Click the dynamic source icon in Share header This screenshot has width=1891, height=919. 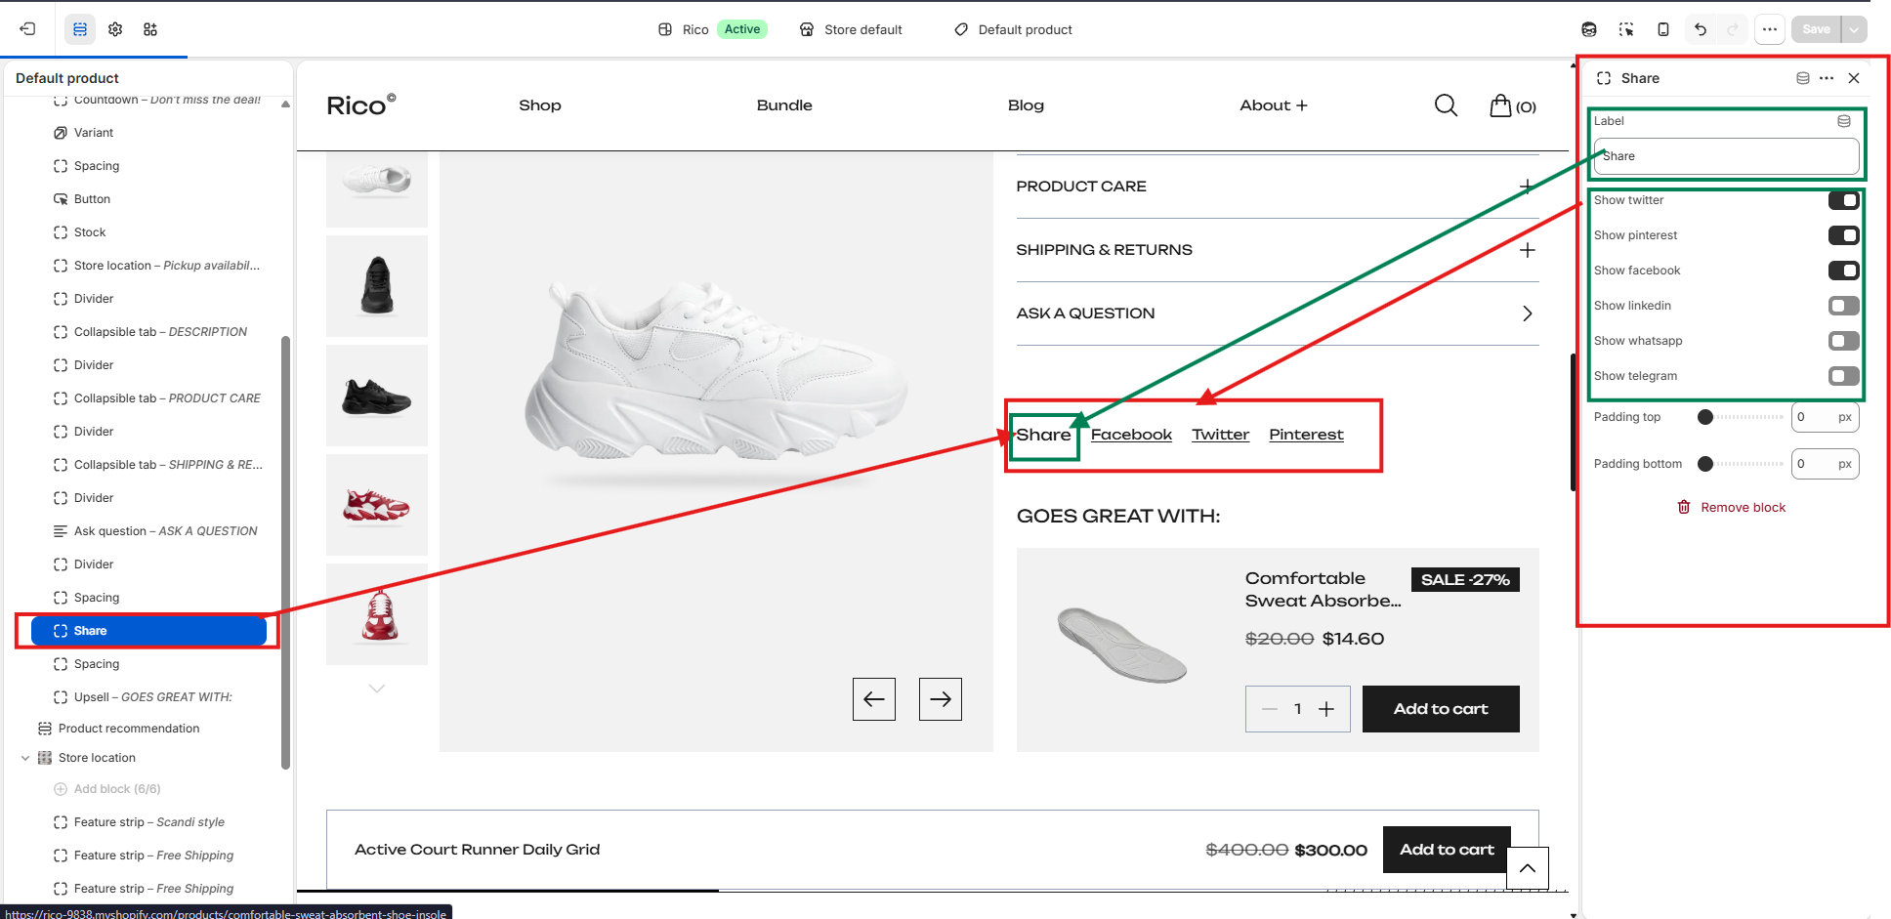[x=1803, y=78]
